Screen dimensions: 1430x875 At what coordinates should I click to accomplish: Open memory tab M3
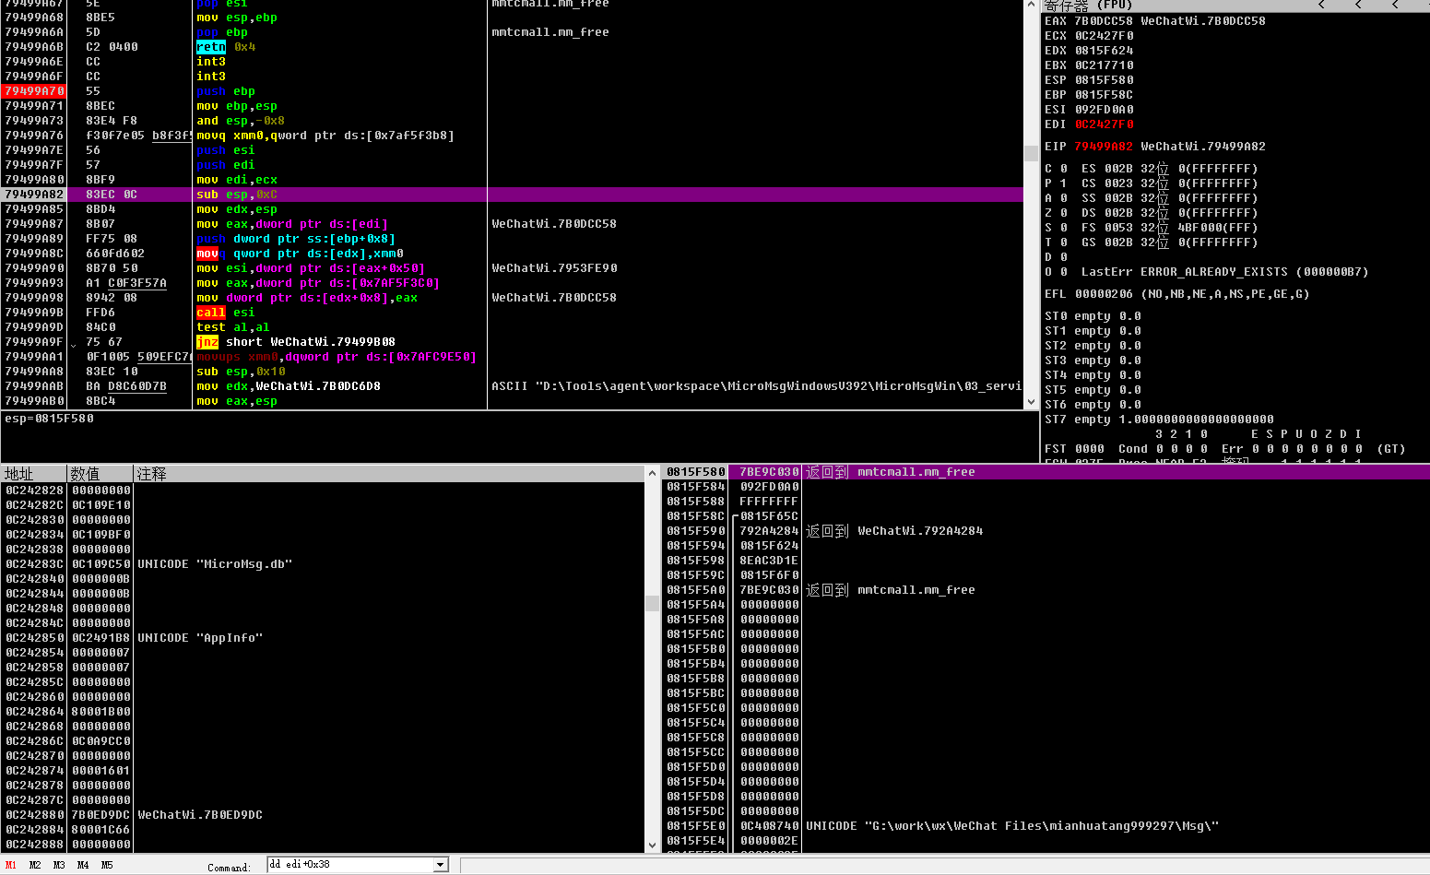click(58, 865)
